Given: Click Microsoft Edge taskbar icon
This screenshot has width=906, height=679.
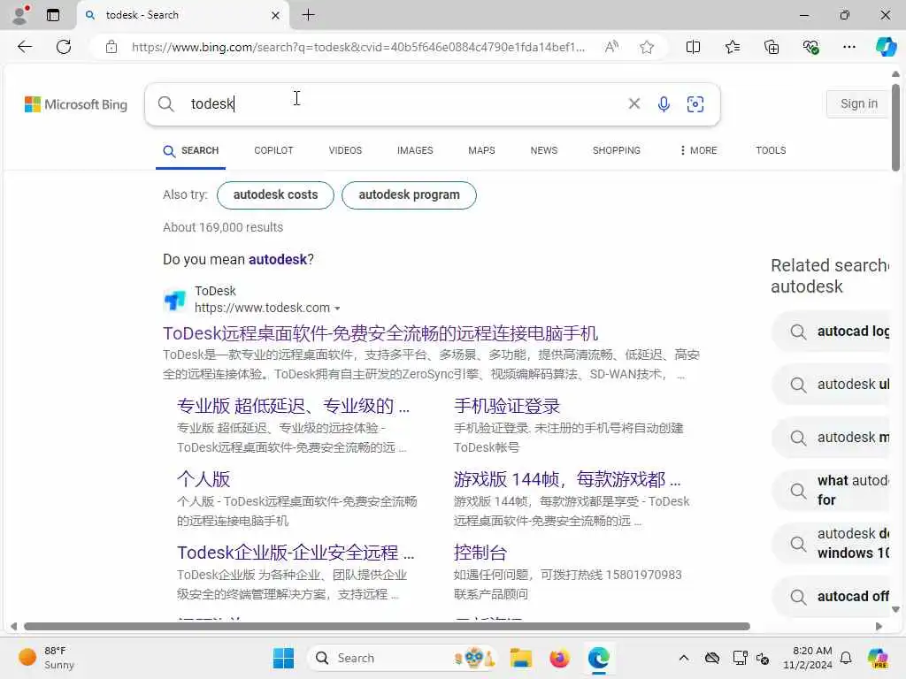Looking at the screenshot, I should pos(599,658).
